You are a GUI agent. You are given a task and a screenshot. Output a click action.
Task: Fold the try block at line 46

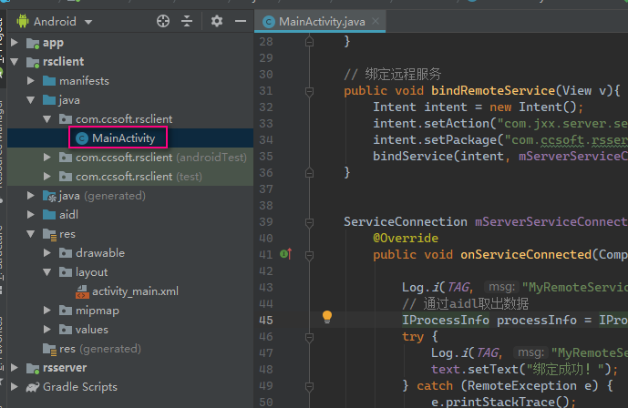tap(309, 338)
